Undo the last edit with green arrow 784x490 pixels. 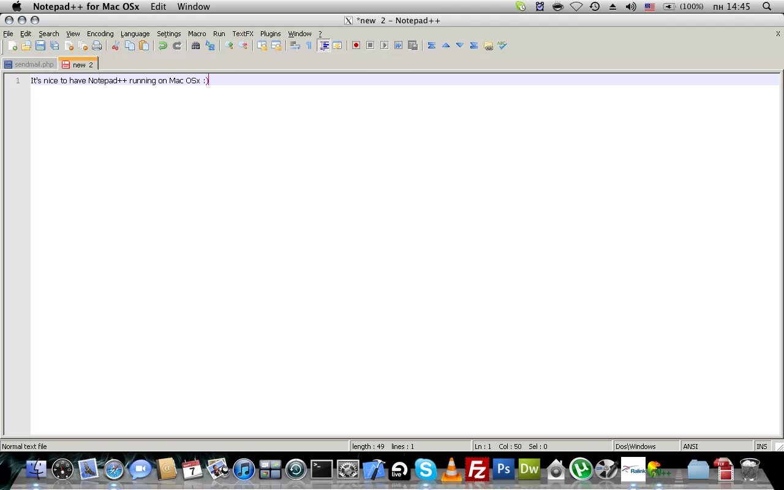pyautogui.click(x=162, y=45)
